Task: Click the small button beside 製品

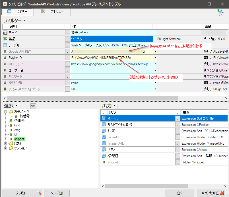Action: (x=67, y=39)
